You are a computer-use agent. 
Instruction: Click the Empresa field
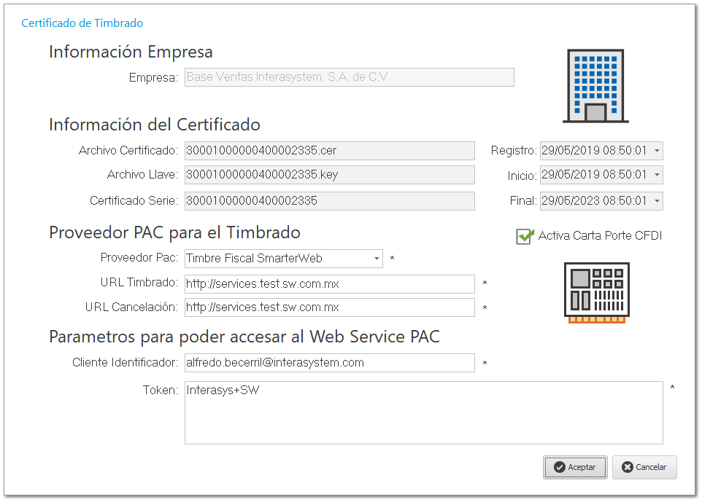pos(350,77)
